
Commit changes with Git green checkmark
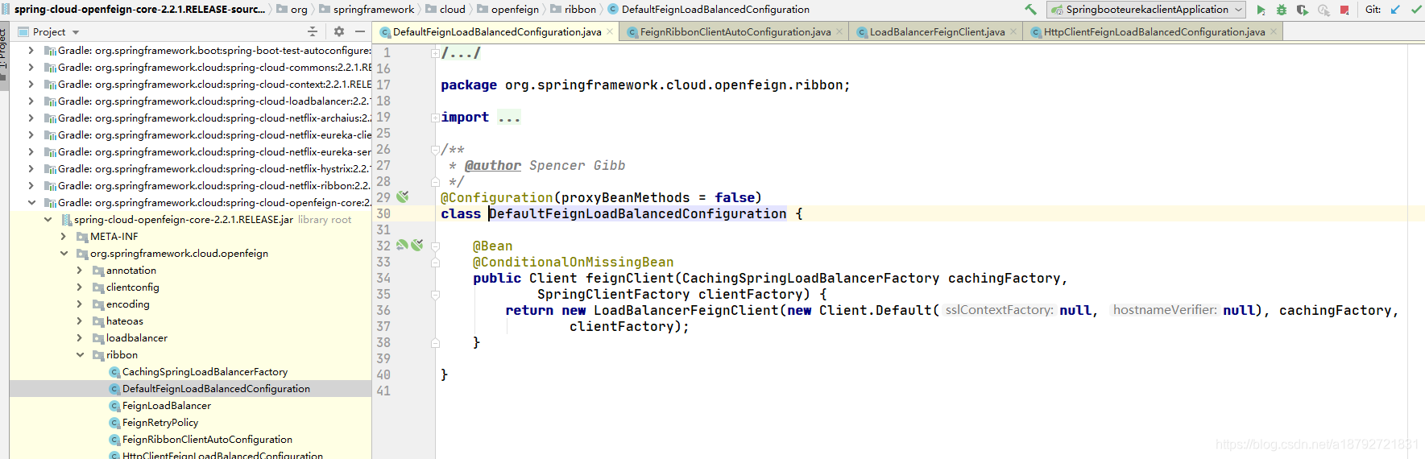[x=1415, y=10]
